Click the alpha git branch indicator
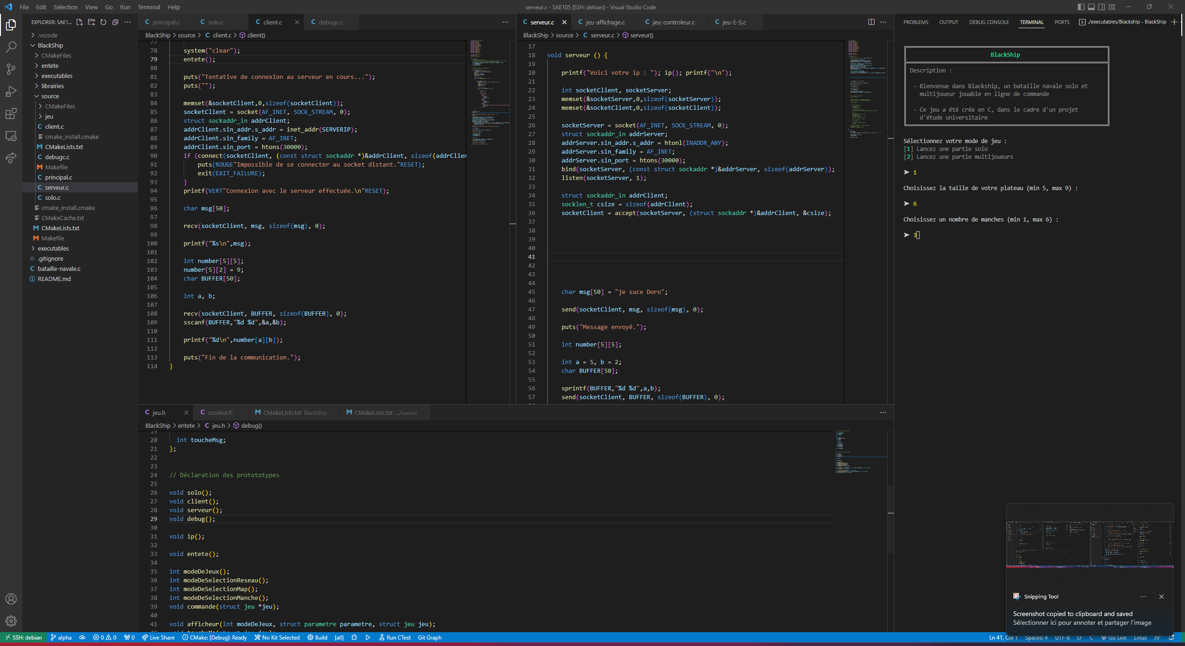Screen dimensions: 1185x646 (x=61, y=638)
